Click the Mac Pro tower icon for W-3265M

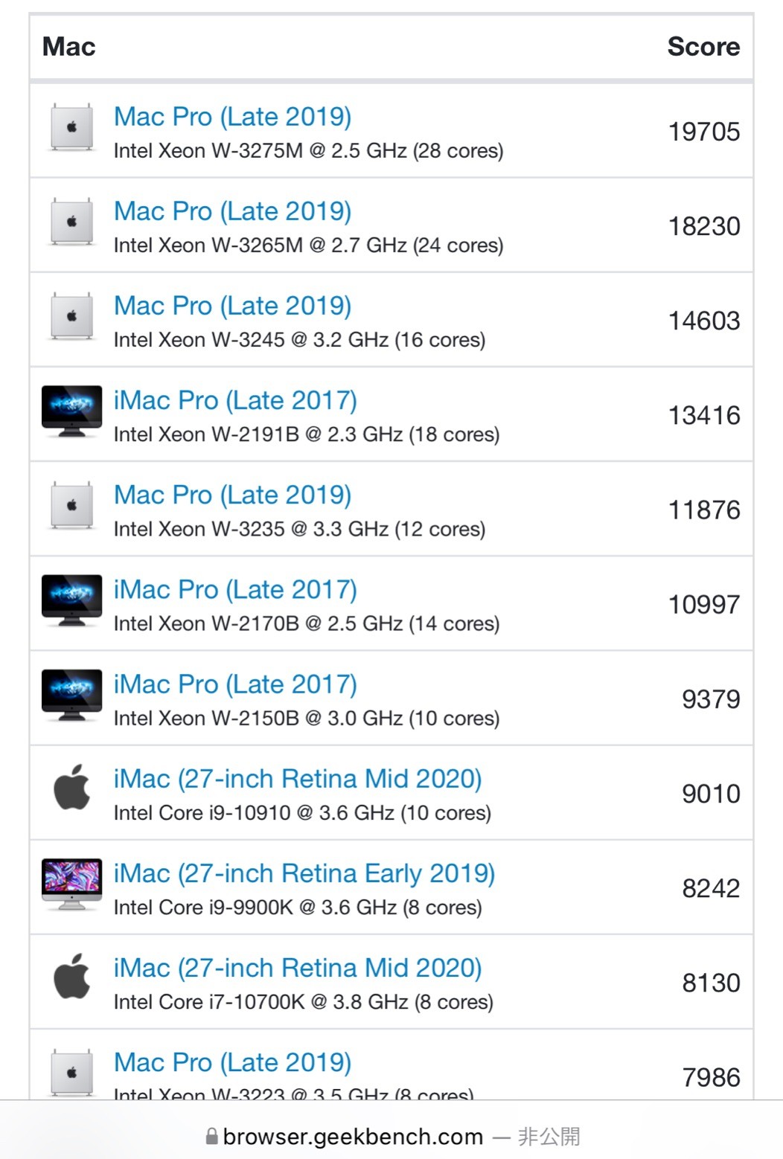pos(71,222)
